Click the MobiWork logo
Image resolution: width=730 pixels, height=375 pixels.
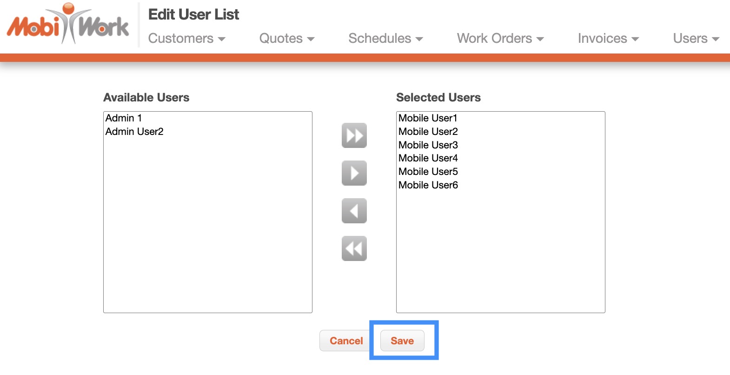click(68, 24)
